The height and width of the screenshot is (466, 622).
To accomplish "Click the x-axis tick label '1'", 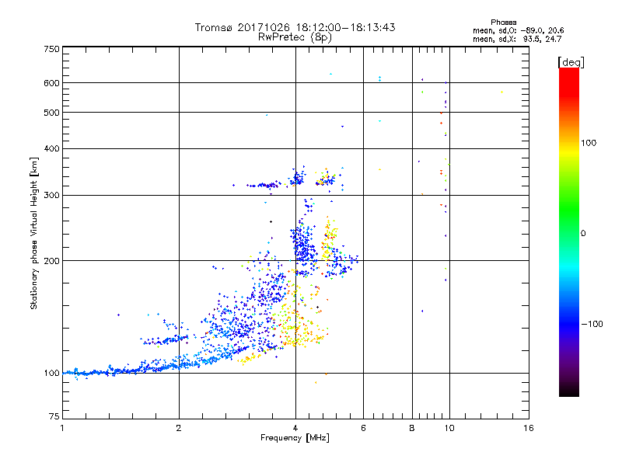I will click(x=62, y=428).
